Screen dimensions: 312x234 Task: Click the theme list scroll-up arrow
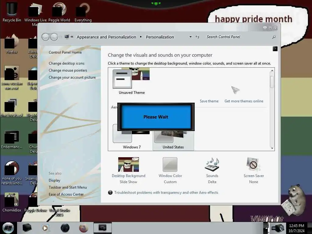tap(272, 71)
